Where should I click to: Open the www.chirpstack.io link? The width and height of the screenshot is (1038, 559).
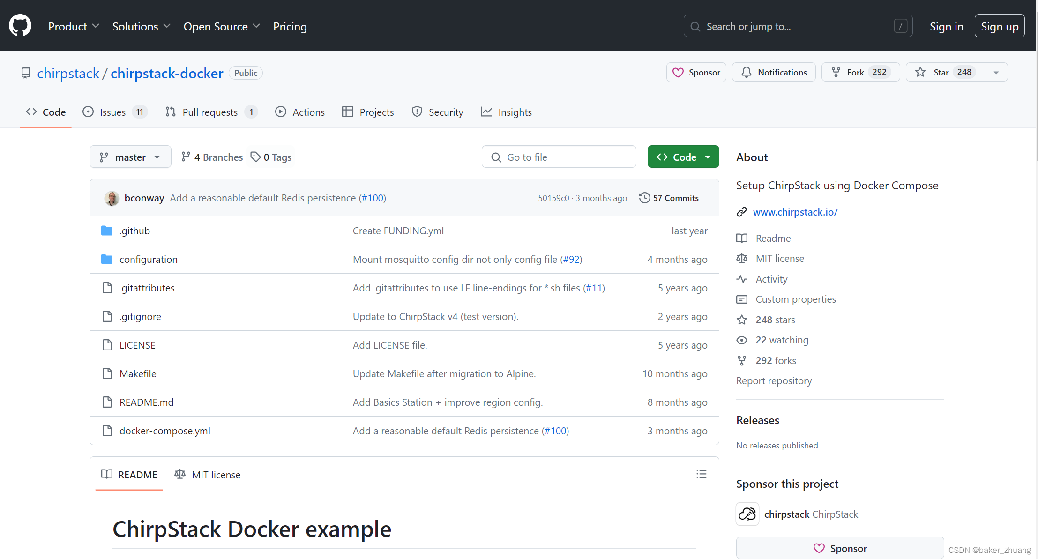795,212
